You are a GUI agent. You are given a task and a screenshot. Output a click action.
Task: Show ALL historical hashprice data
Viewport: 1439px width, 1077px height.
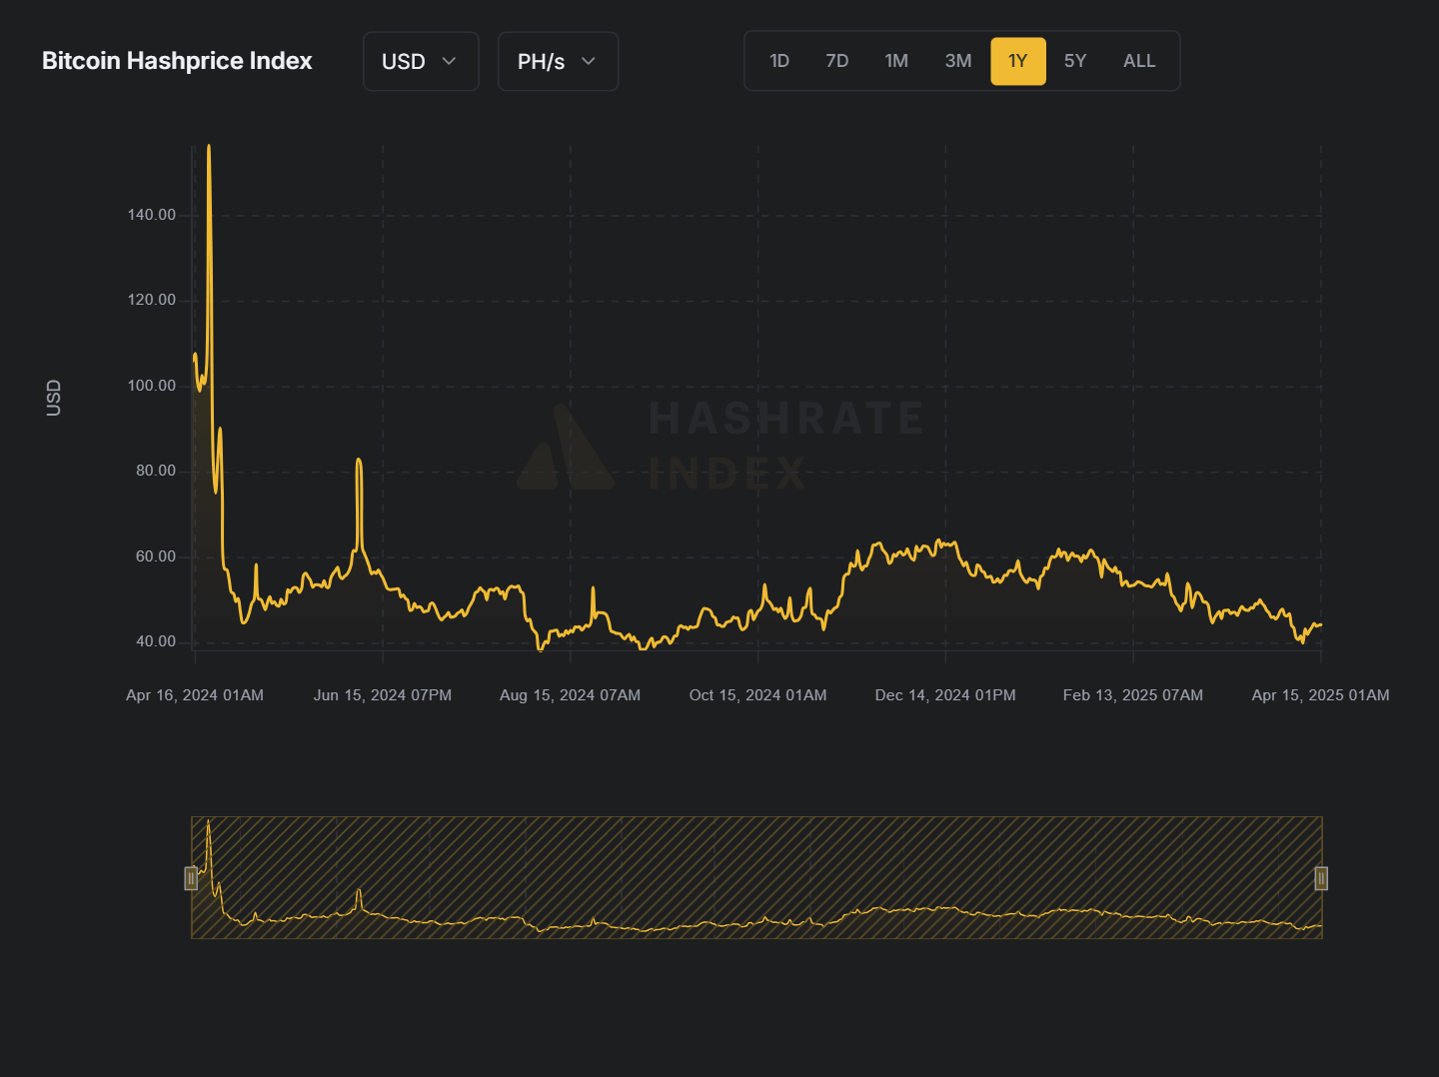1139,61
